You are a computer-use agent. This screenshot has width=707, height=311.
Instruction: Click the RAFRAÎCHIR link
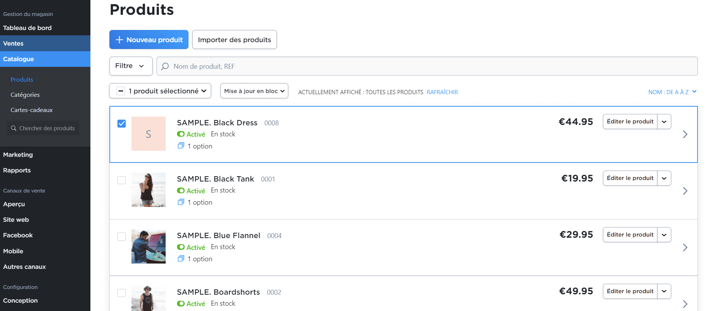point(442,92)
